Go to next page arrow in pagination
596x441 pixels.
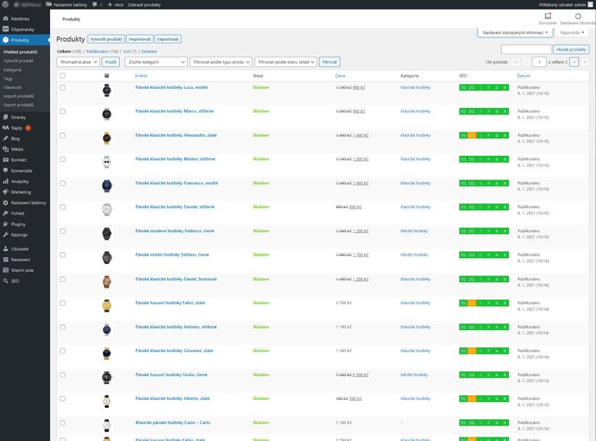[574, 62]
